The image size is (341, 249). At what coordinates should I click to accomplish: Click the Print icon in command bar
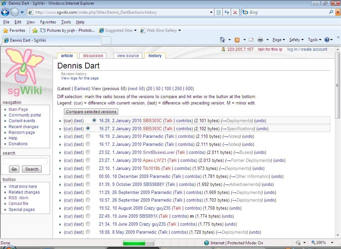point(260,40)
